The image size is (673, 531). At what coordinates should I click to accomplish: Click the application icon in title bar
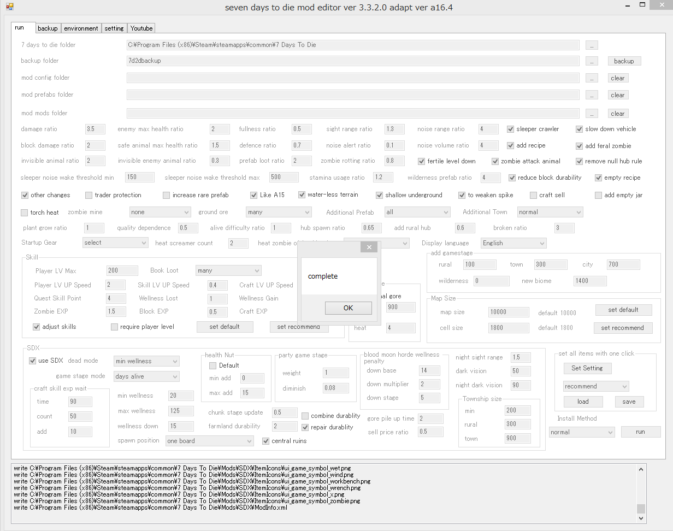pyautogui.click(x=9, y=7)
